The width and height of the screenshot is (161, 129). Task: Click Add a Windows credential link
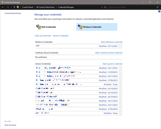pyautogui.click(x=112, y=42)
